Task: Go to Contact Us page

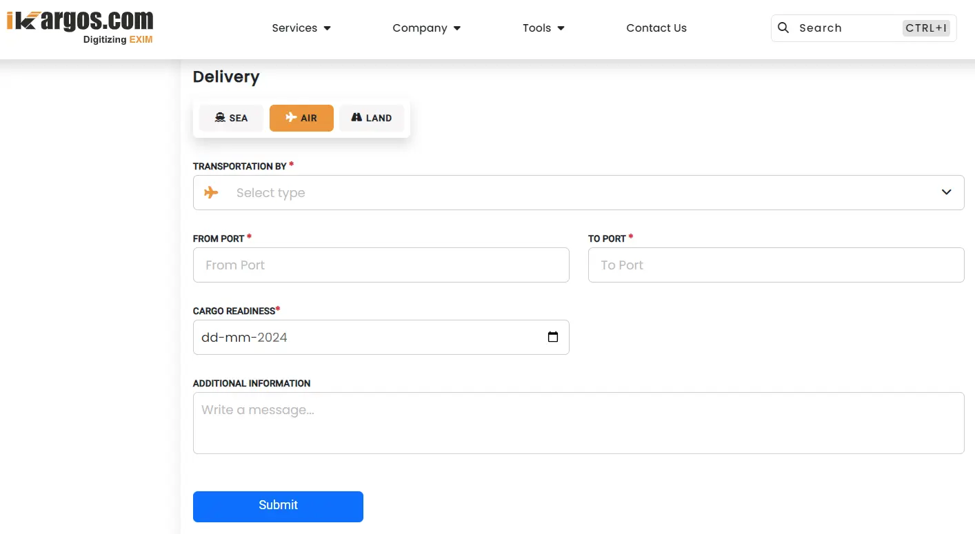Action: coord(656,28)
